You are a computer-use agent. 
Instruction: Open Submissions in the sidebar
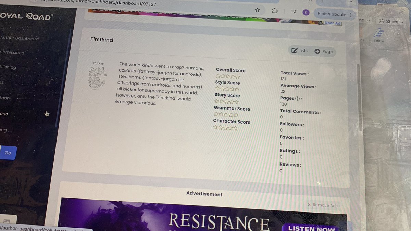pyautogui.click(x=12, y=53)
